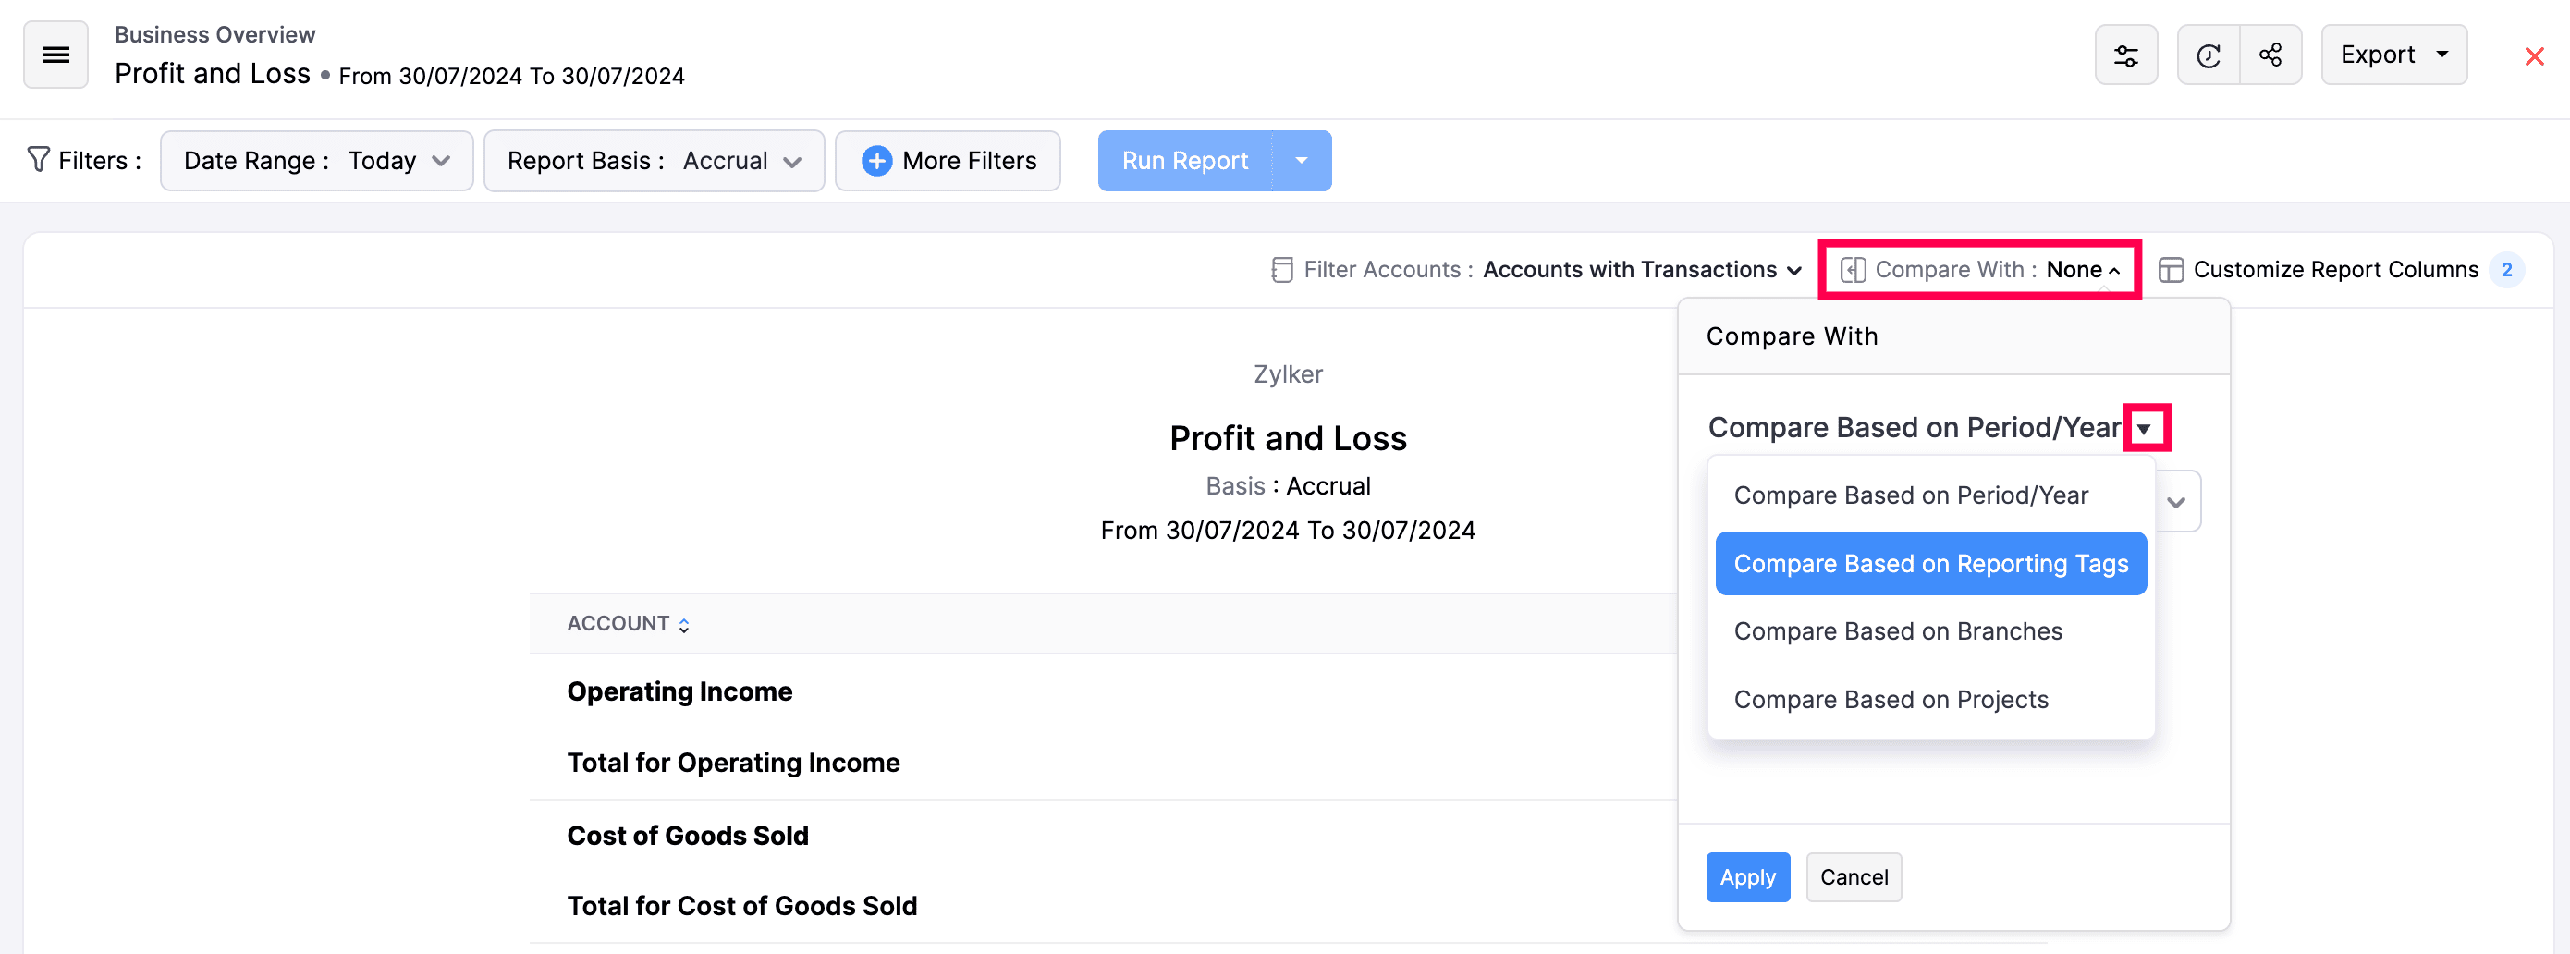Click the Filter Accounts book icon
2570x954 pixels.
click(x=1280, y=269)
